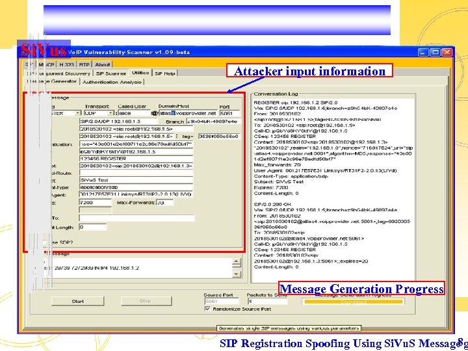The width and height of the screenshot is (468, 351).
Task: Open the RTP tab
Action: pyautogui.click(x=84, y=64)
